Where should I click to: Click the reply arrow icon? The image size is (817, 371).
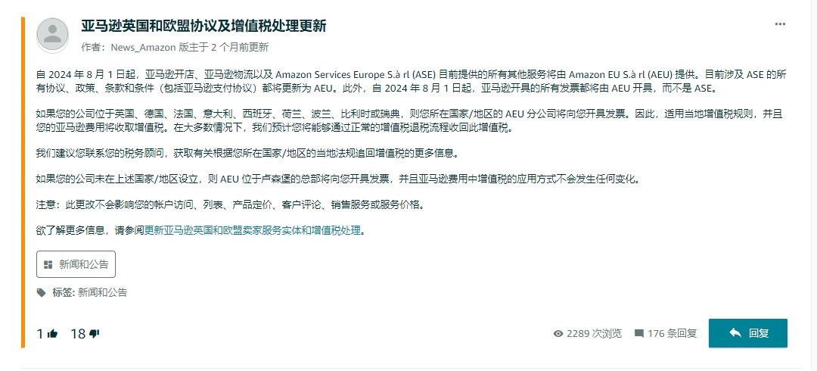pos(735,333)
